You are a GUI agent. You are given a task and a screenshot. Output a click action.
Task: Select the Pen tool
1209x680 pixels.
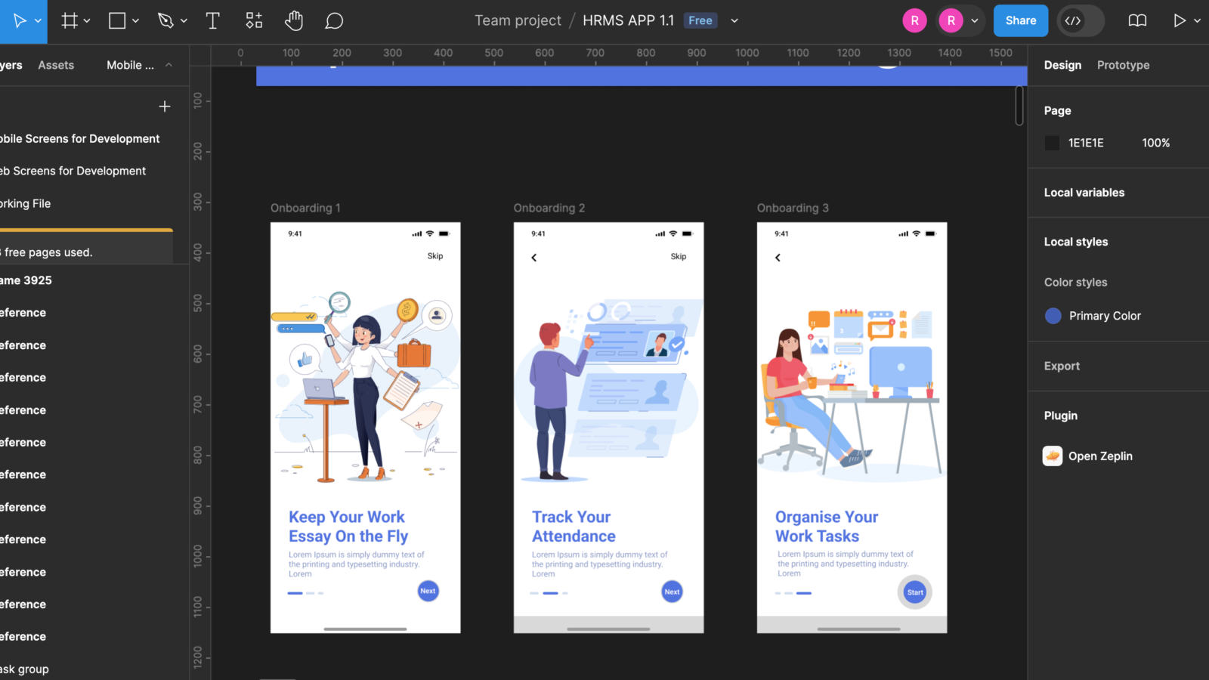(x=165, y=21)
